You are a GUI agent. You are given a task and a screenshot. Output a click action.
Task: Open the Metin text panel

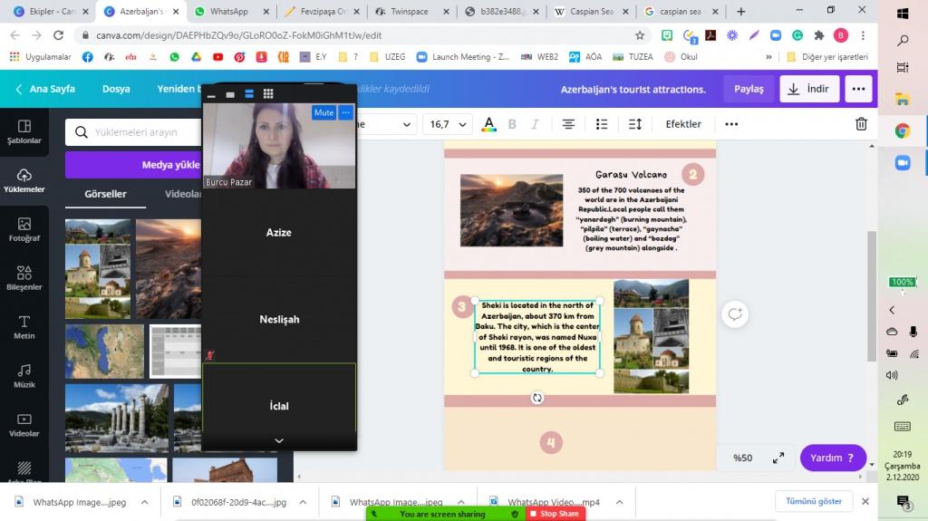[x=24, y=327]
